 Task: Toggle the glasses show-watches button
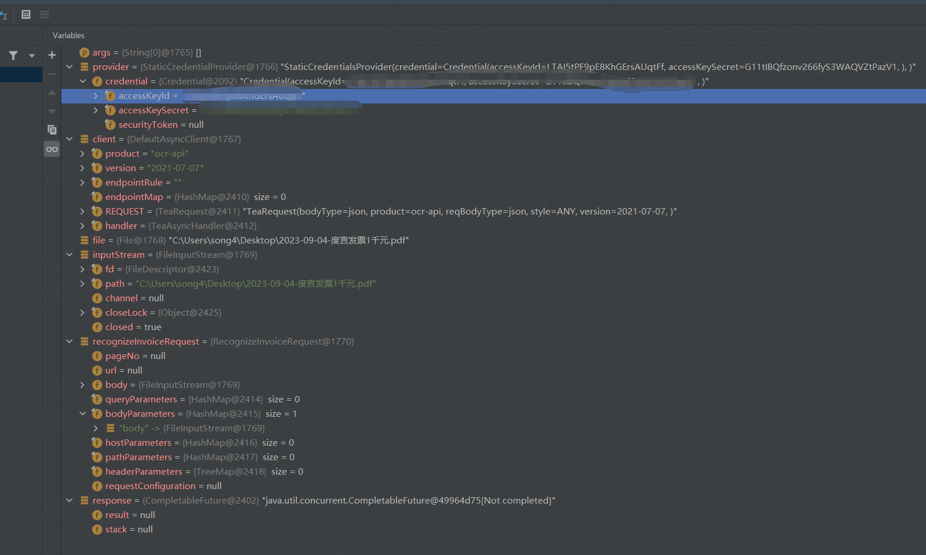pos(52,149)
